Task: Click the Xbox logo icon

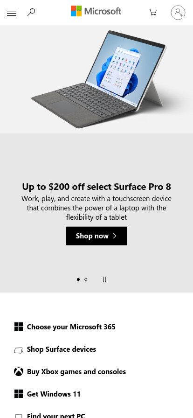Action: [x=19, y=371]
